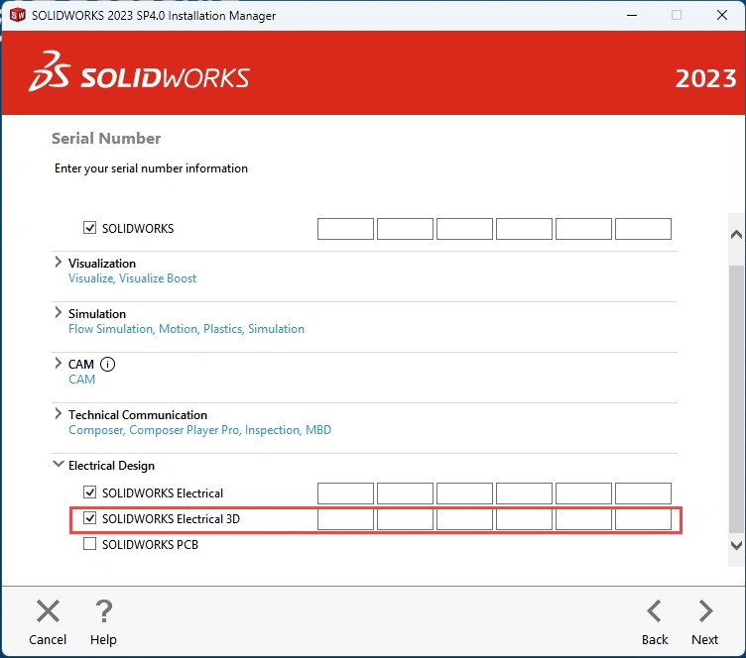Click last Electrical 3D serial field

click(643, 519)
